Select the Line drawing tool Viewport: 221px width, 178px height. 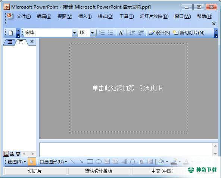click(72, 162)
